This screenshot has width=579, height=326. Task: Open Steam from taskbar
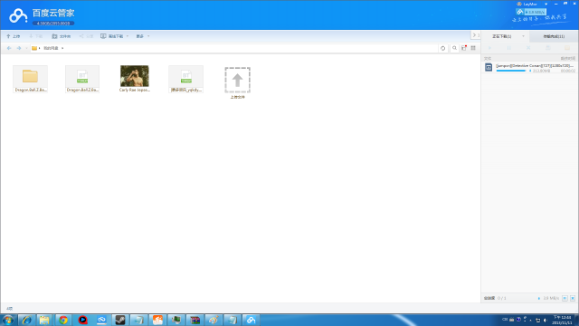[120, 320]
